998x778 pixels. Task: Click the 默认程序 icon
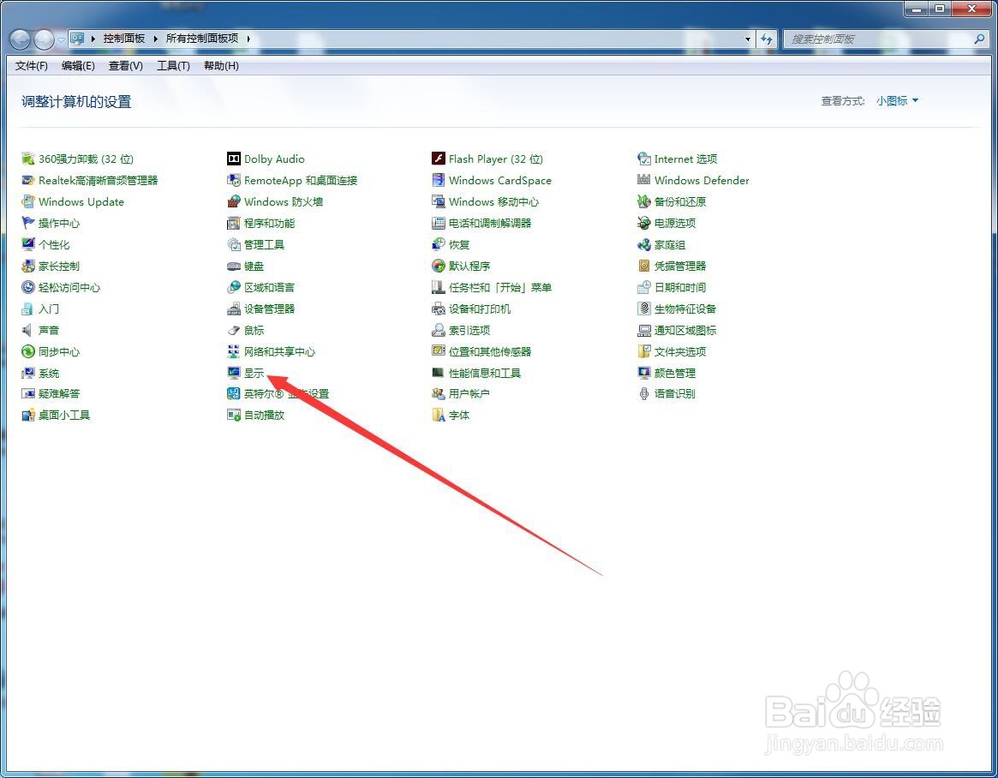(x=438, y=266)
